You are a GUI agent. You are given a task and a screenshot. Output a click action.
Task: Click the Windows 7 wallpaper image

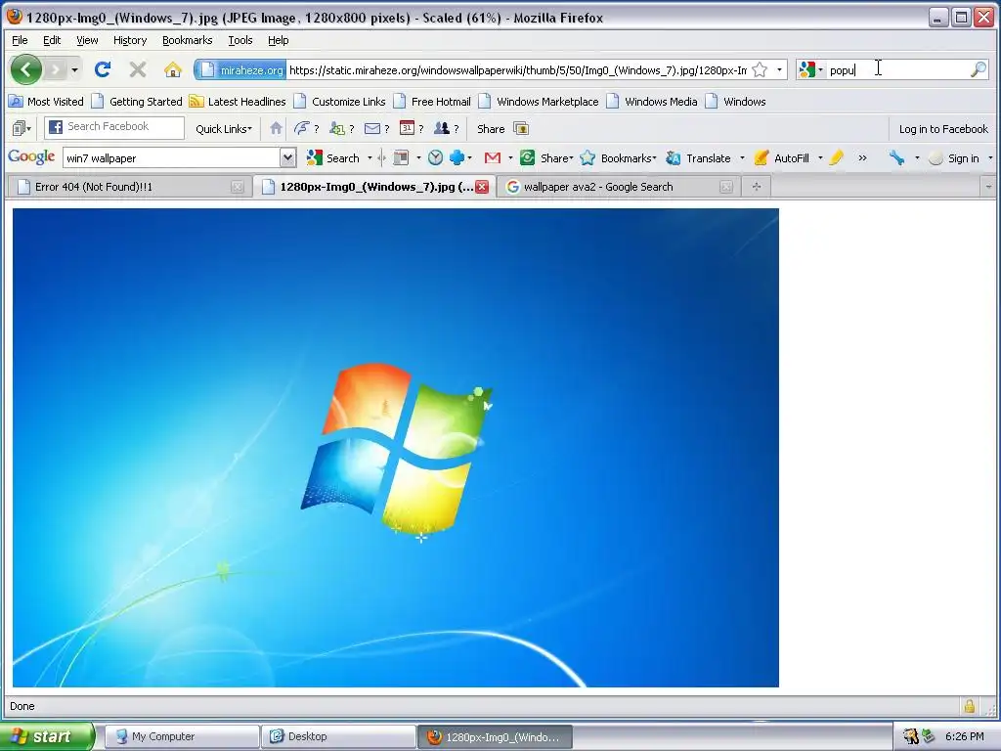[396, 448]
